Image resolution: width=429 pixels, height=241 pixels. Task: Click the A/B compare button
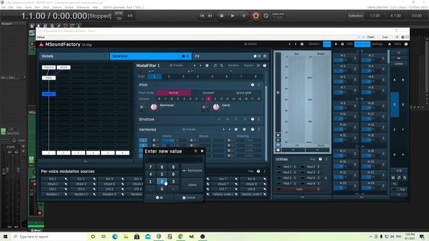click(399, 171)
